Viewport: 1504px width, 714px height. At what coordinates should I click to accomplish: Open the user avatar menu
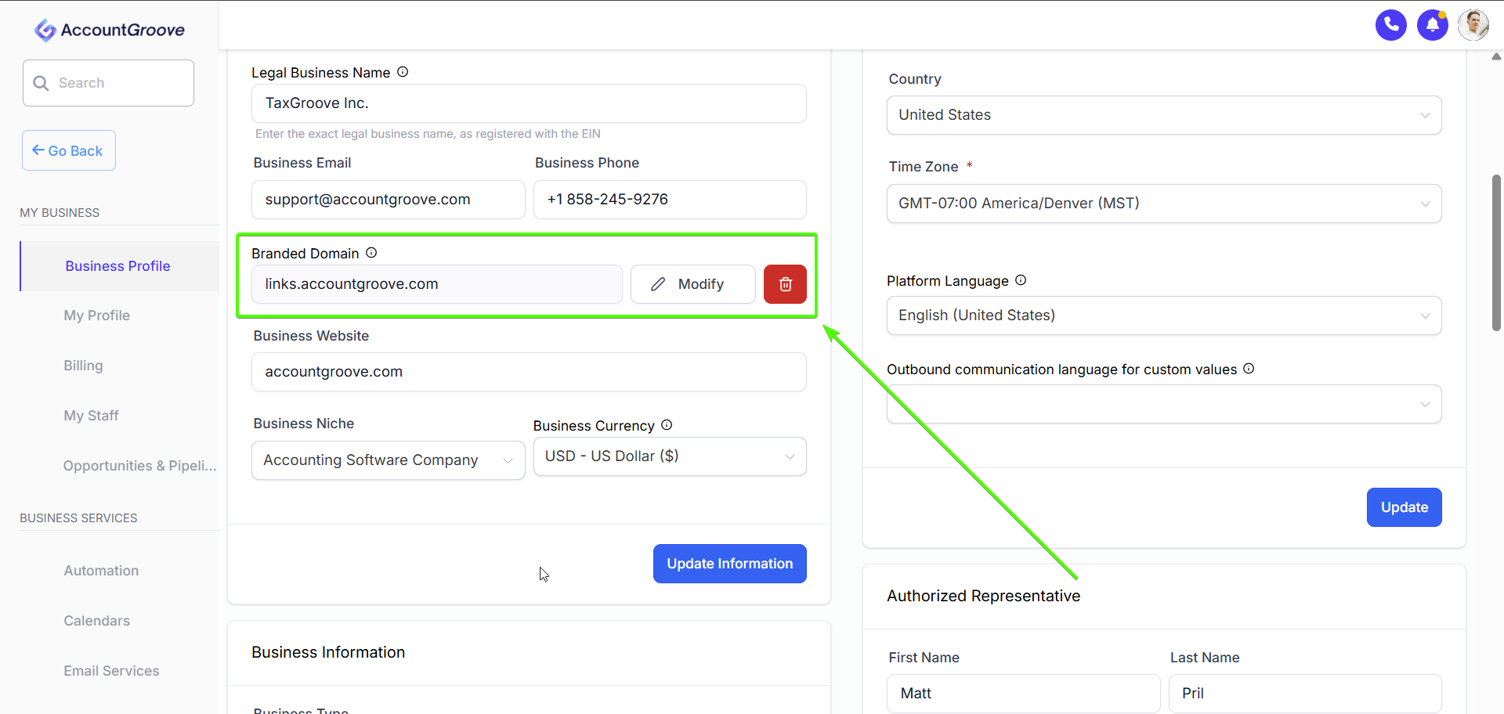(x=1473, y=25)
